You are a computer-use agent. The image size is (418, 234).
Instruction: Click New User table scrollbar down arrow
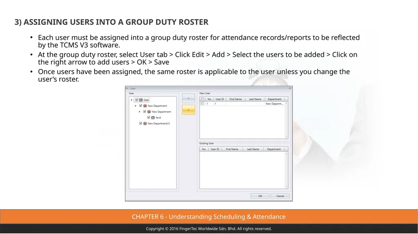pyautogui.click(x=286, y=137)
